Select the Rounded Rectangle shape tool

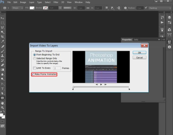point(2,98)
